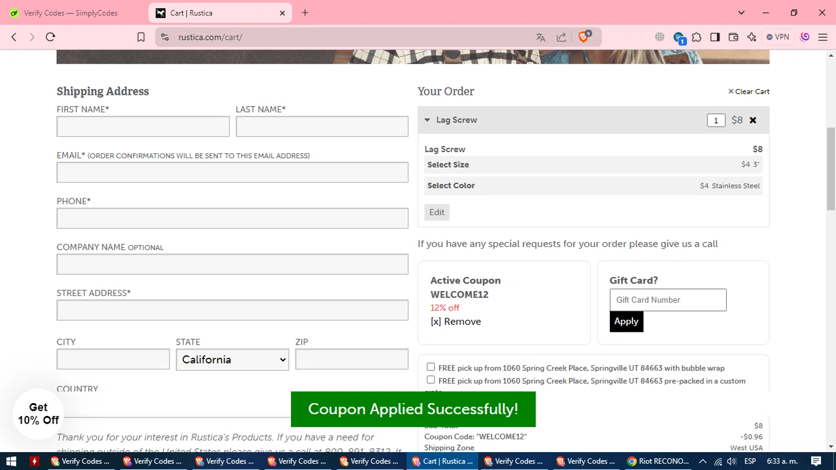836x470 pixels.
Task: Open Brave Wallet icon
Action: click(x=733, y=37)
